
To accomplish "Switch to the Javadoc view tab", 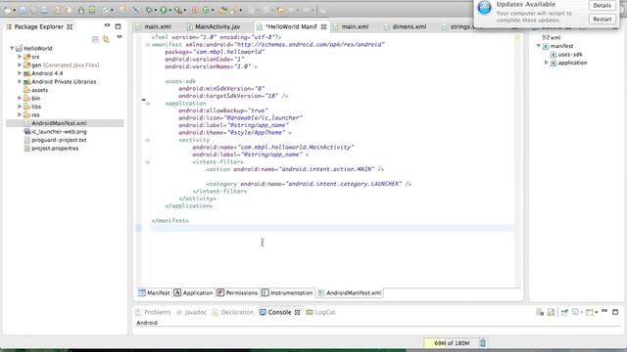I will tap(192, 313).
